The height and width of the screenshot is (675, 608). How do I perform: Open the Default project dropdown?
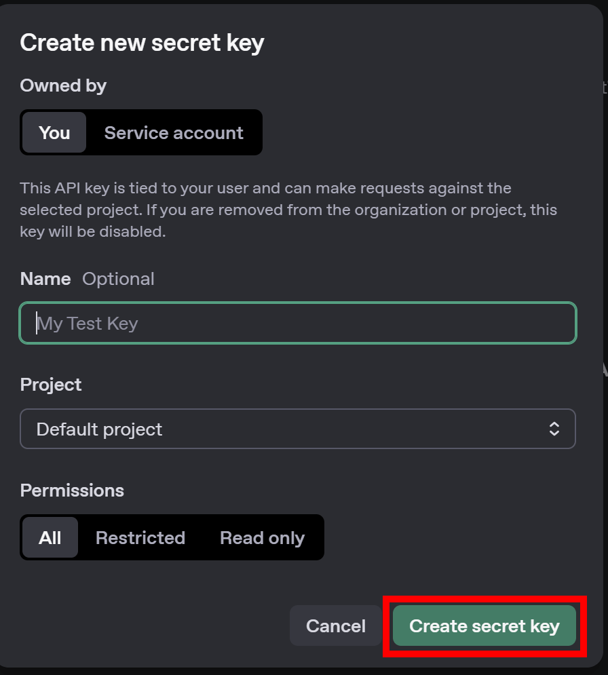pos(297,429)
